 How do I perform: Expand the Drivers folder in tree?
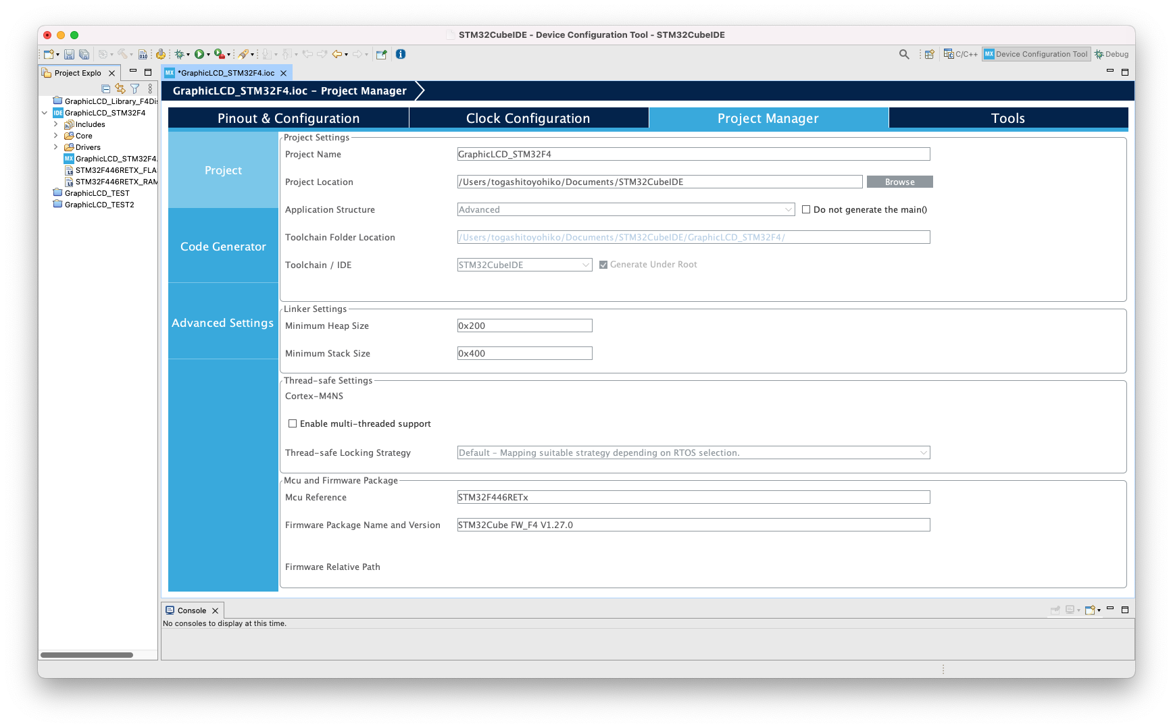tap(56, 147)
